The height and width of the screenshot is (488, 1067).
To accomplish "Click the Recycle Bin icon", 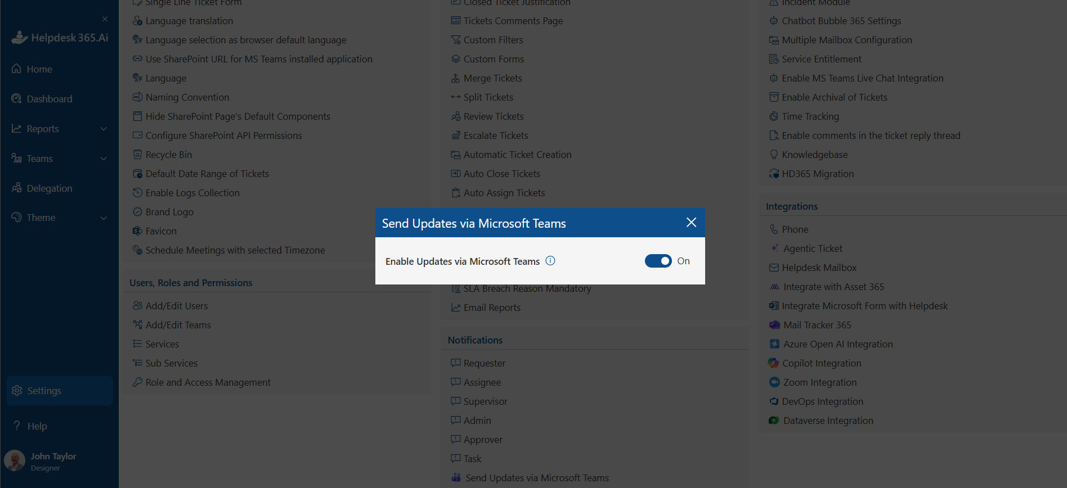I will [x=137, y=154].
